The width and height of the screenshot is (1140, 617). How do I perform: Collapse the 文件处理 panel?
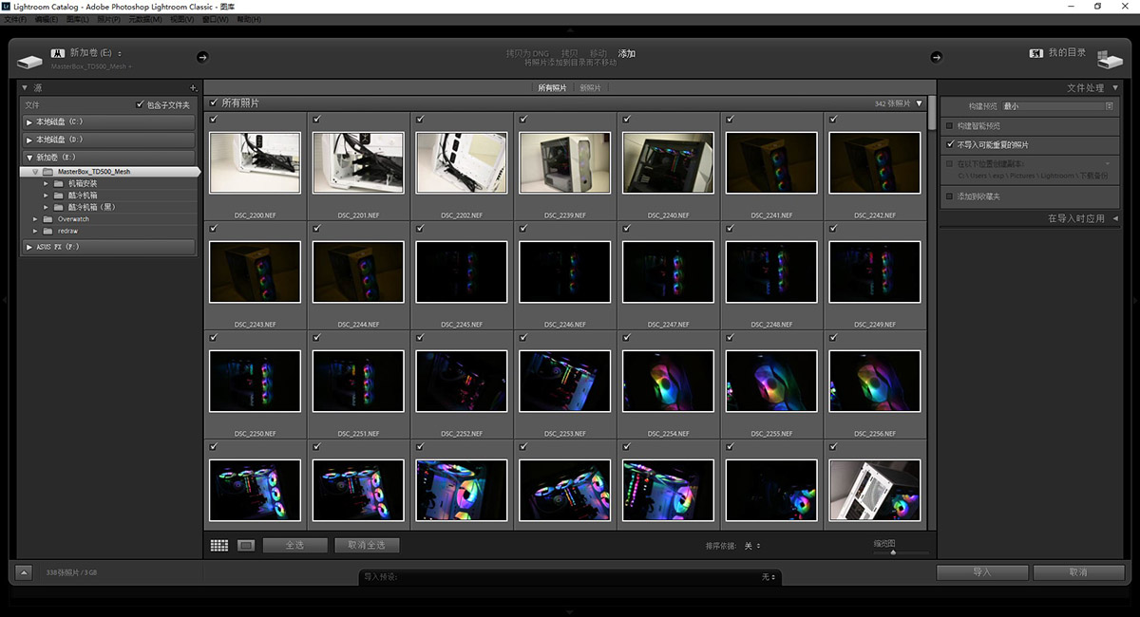pos(1114,87)
